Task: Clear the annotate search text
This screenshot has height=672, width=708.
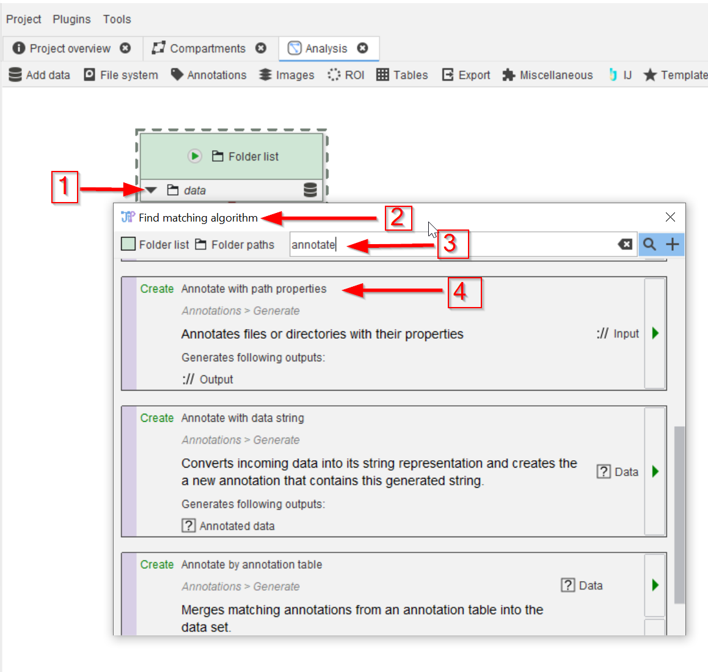Action: [625, 244]
